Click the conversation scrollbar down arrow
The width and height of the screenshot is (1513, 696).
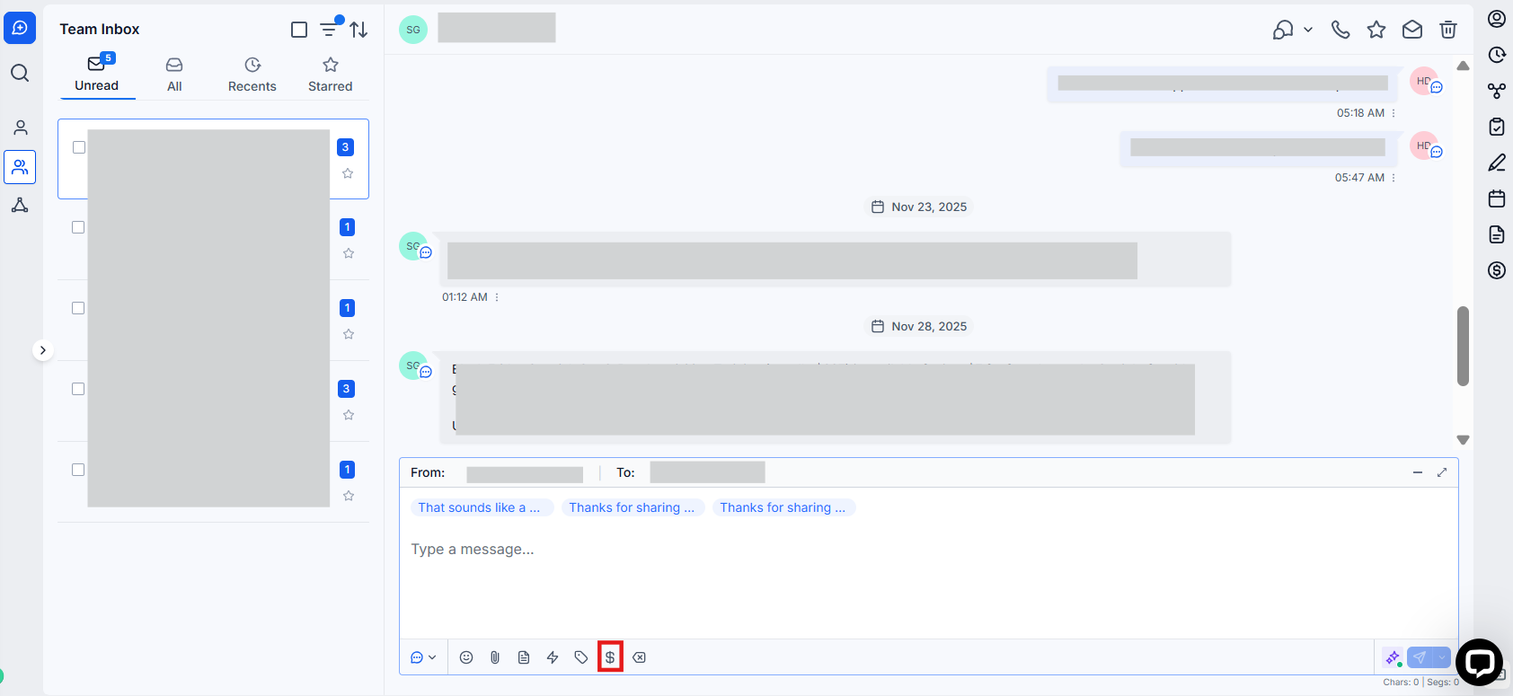click(x=1463, y=440)
